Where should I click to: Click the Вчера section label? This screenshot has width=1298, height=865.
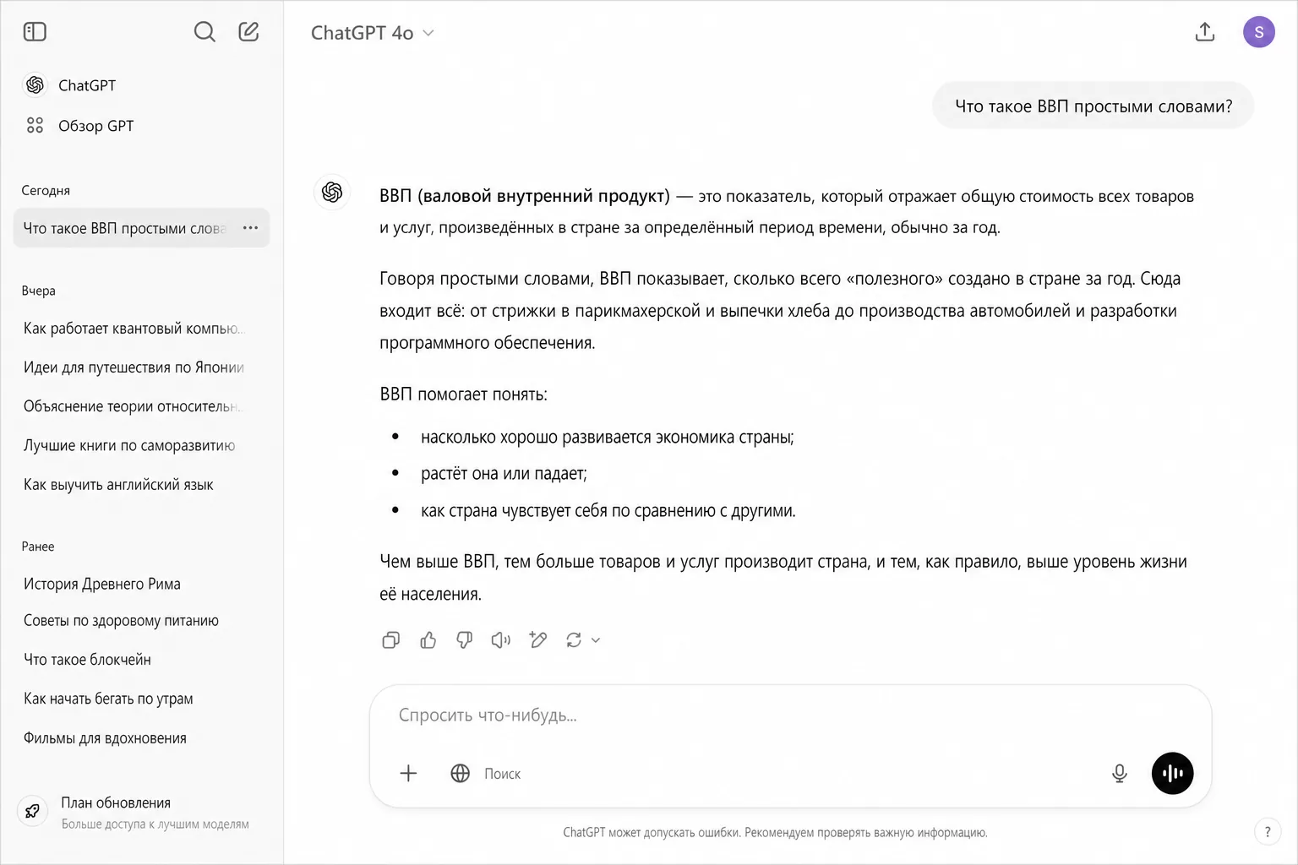click(x=38, y=291)
